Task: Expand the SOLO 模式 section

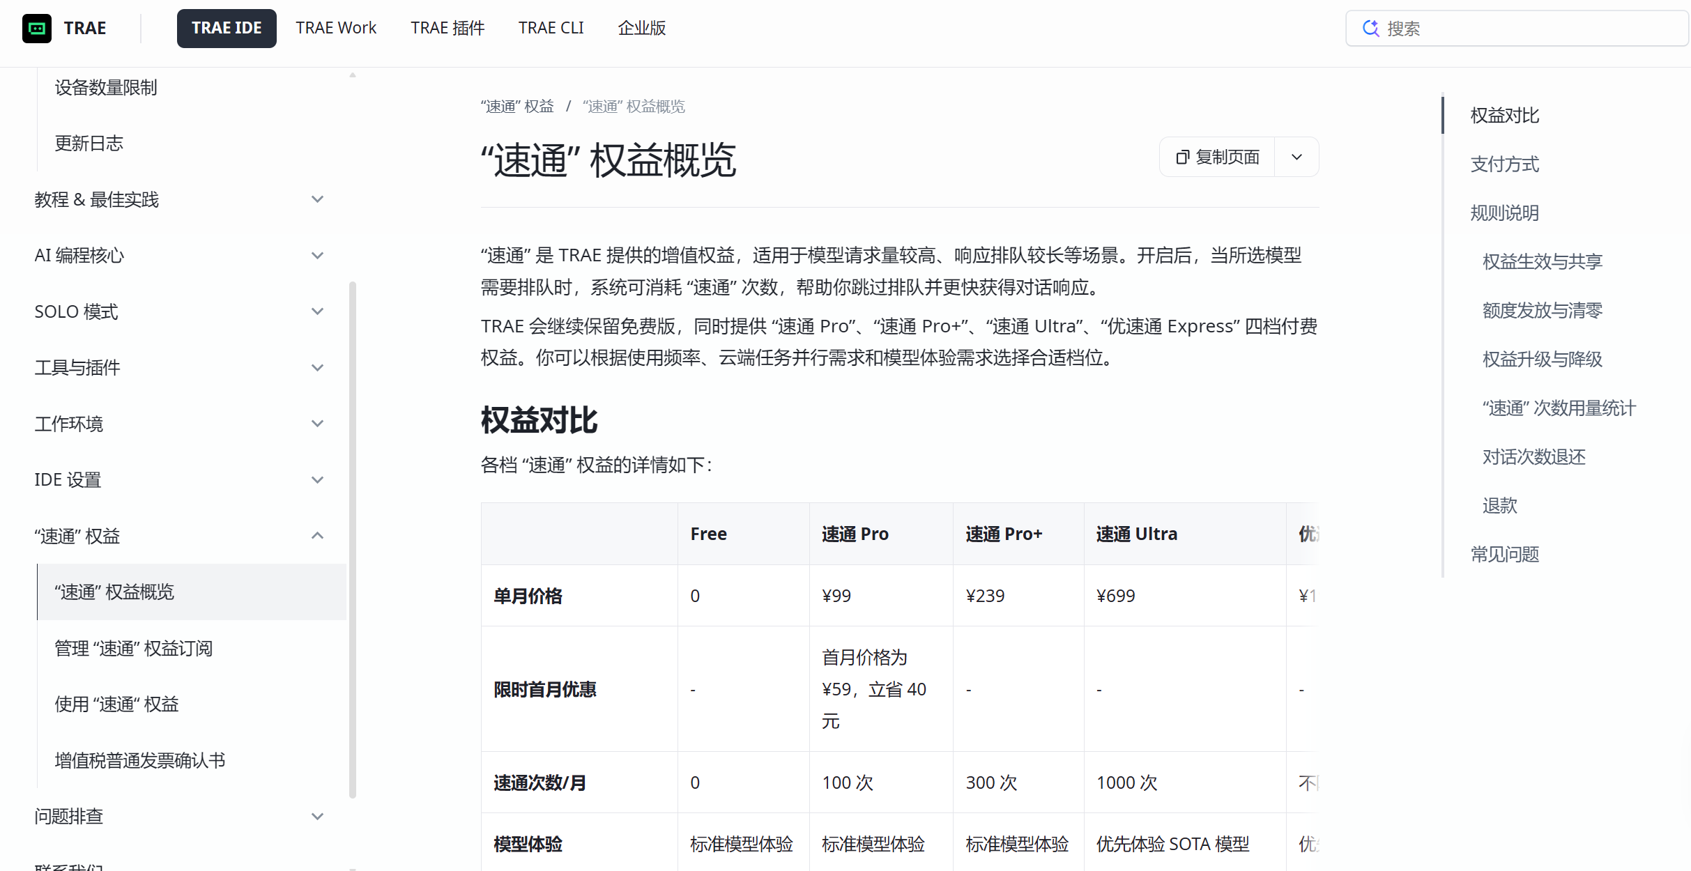Action: pos(317,311)
